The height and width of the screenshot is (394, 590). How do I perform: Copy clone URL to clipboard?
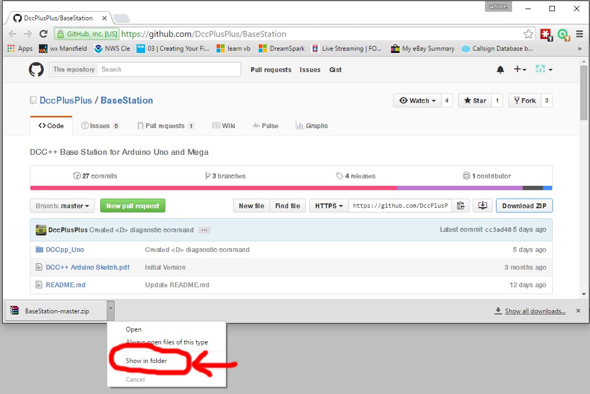[x=460, y=206]
